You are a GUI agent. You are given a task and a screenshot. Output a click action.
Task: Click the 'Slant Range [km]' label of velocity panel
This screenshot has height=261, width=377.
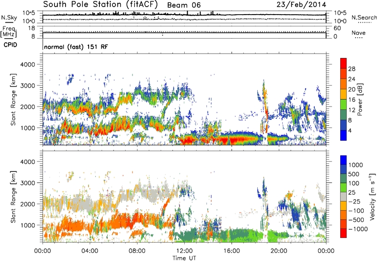pos(13,196)
